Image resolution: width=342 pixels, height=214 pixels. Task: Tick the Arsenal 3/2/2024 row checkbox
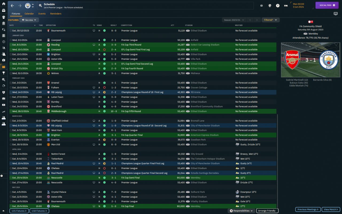[11, 83]
